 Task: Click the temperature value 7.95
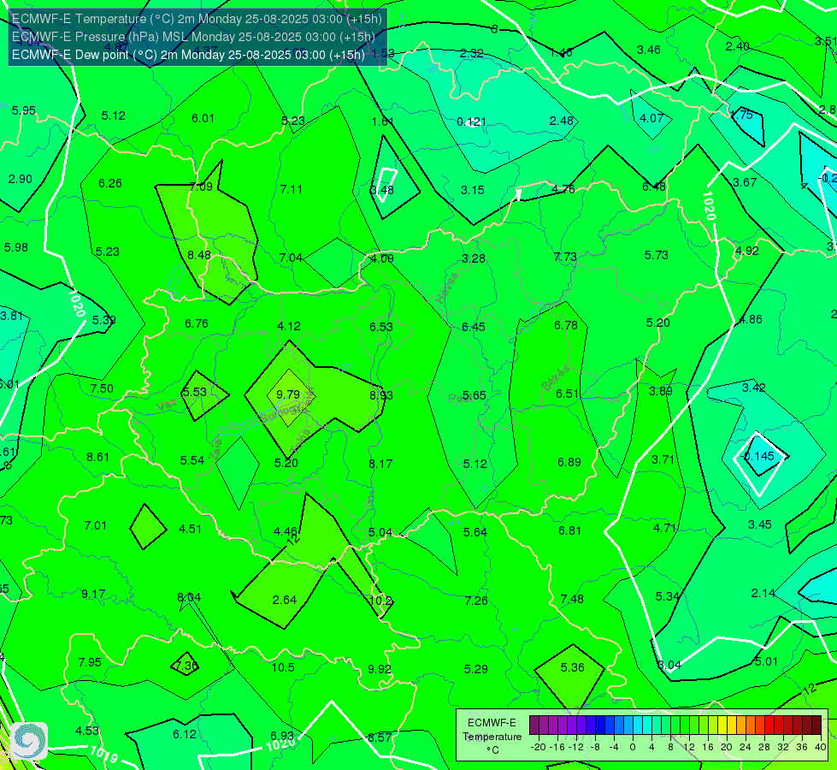[90, 662]
